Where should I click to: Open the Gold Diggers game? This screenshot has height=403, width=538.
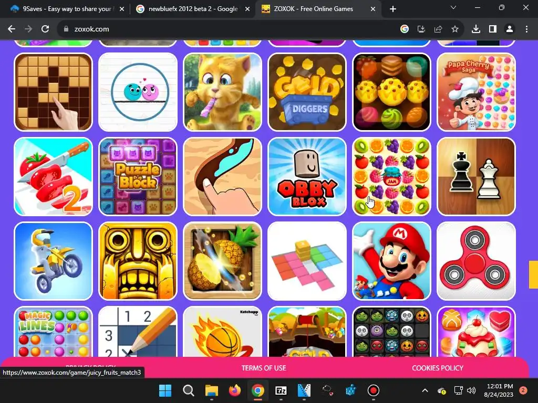tap(307, 92)
